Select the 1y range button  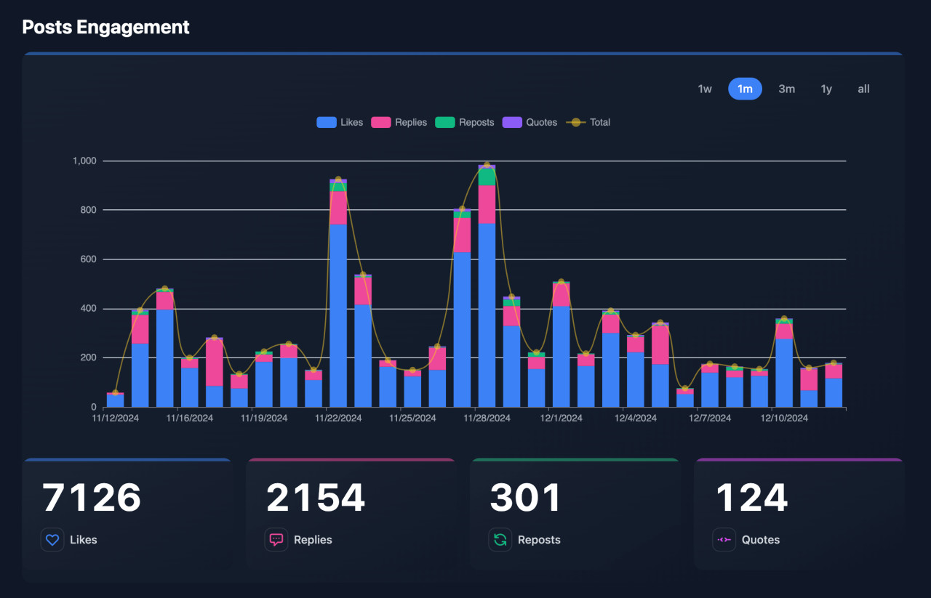click(x=826, y=88)
